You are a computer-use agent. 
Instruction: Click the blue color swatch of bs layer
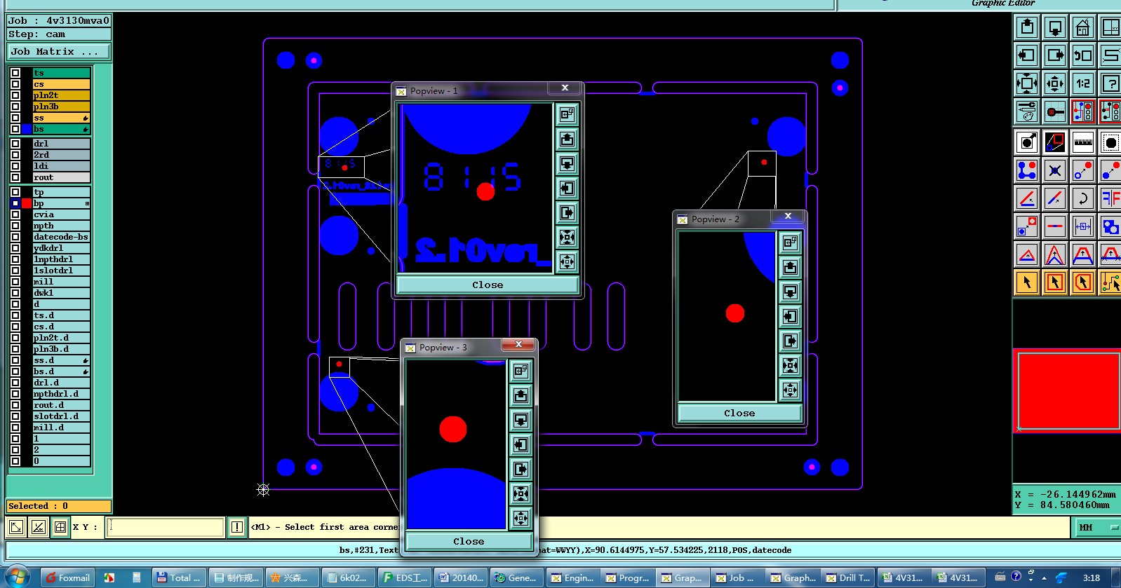27,129
